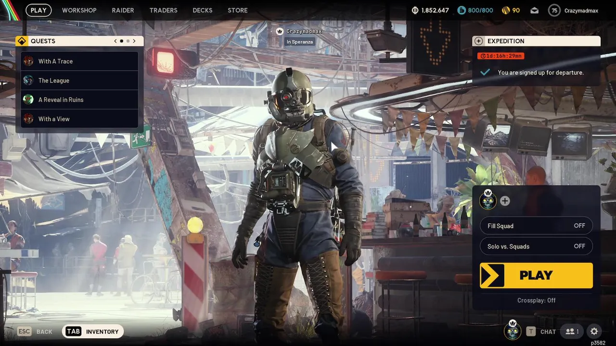Viewport: 616px width, 346px height.
Task: Click the gold tokens icon beside 90
Action: (x=506, y=10)
